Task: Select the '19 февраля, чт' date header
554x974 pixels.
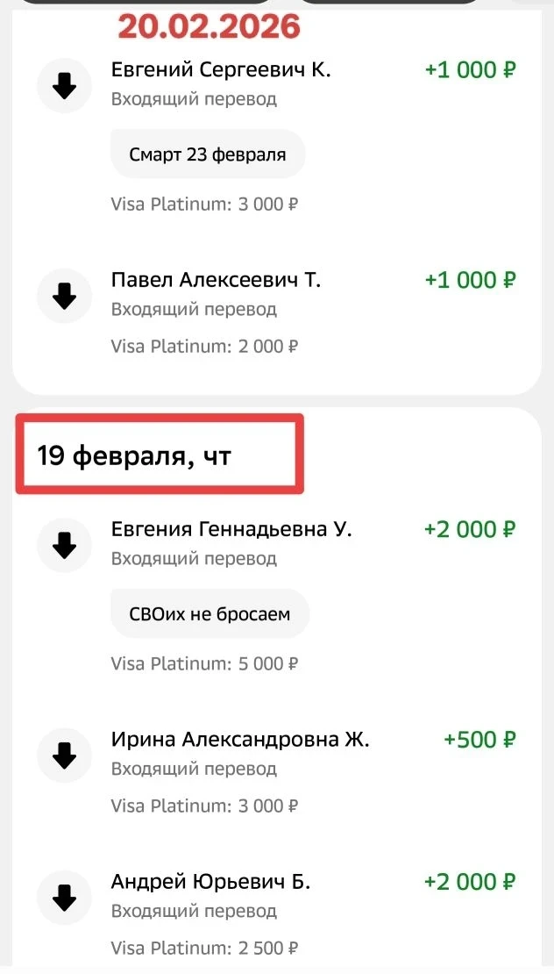Action: [x=133, y=456]
